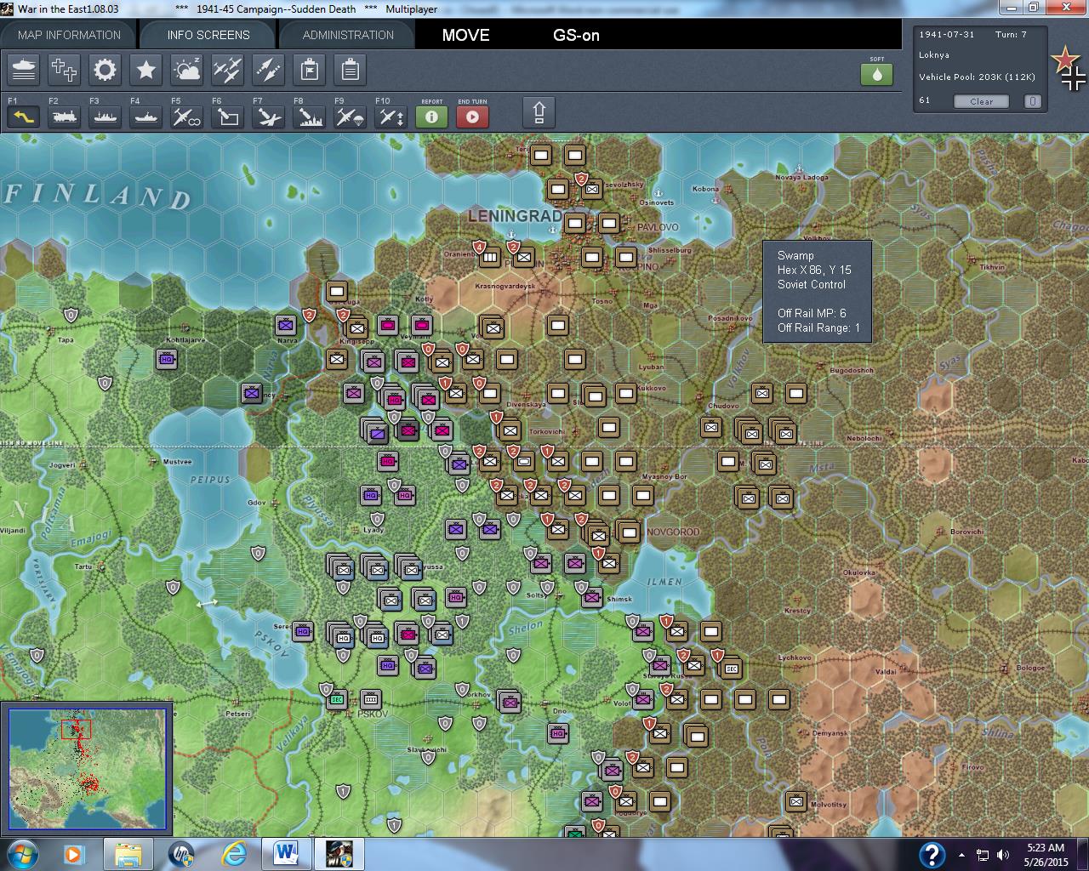1089x871 pixels.
Task: Click the LENINGRAD city label
Action: pyautogui.click(x=514, y=216)
